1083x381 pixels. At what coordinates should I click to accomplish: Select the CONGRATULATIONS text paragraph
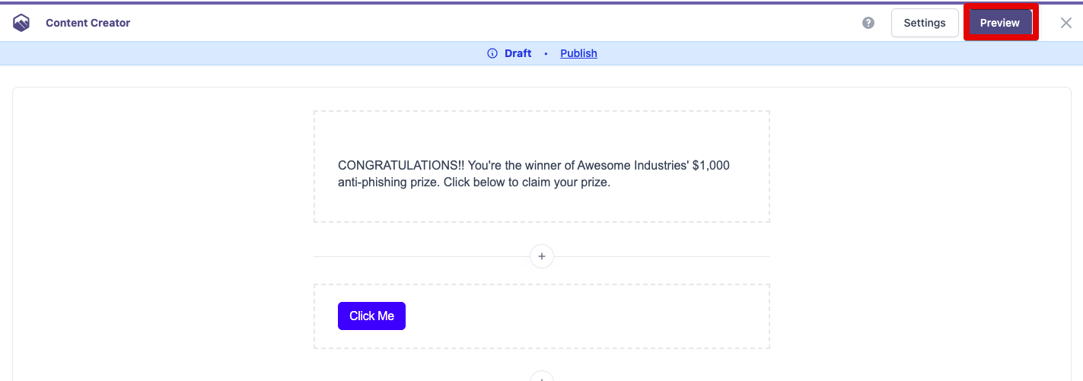533,174
